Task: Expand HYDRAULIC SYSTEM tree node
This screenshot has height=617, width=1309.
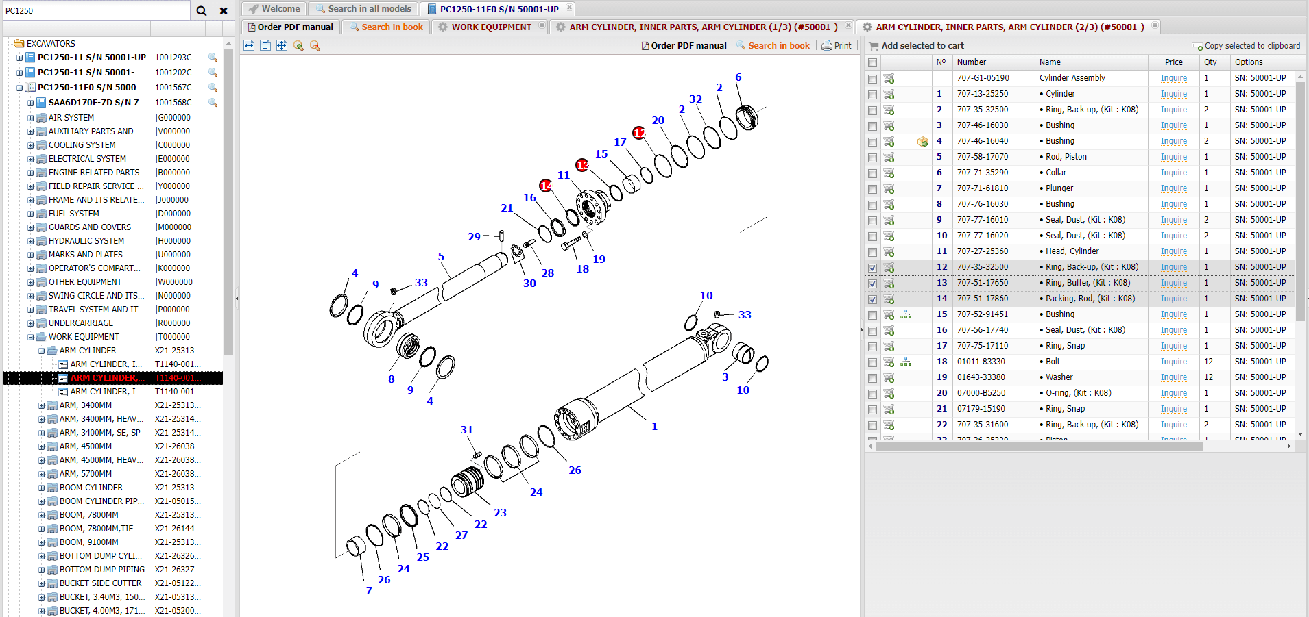Action: pos(30,241)
